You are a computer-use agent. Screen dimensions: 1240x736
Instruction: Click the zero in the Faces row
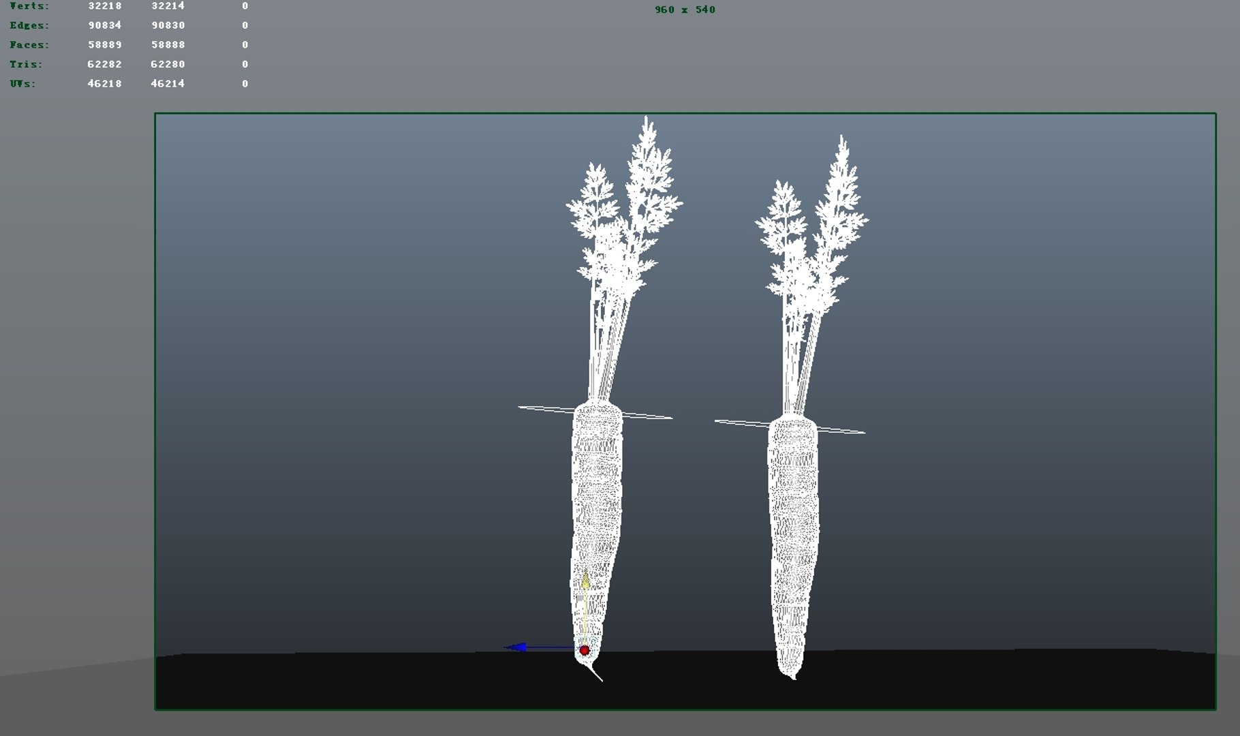pos(245,45)
